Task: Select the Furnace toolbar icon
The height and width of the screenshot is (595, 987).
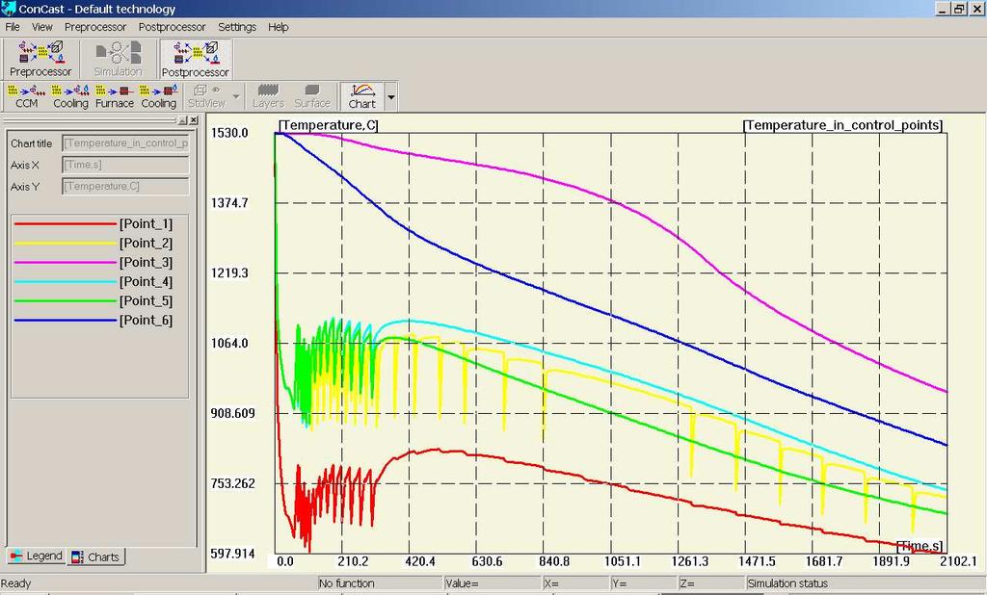Action: (115, 97)
